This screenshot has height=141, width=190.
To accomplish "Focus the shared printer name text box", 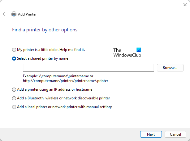I will tap(88, 68).
